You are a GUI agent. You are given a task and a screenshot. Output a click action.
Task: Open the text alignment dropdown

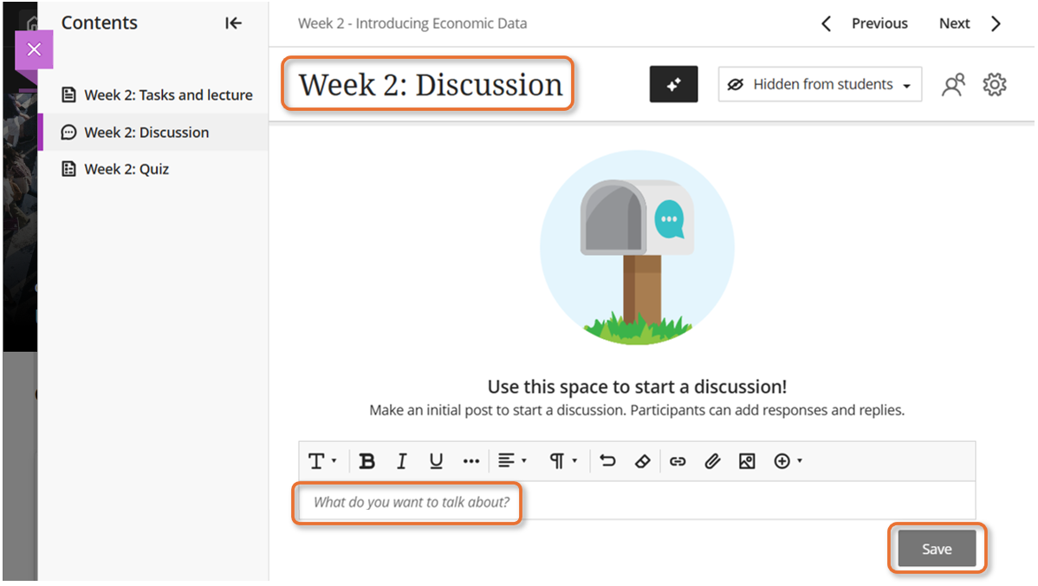click(x=512, y=461)
